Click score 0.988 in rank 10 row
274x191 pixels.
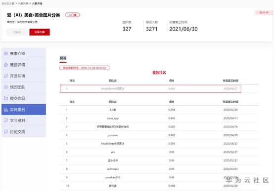click(172, 186)
